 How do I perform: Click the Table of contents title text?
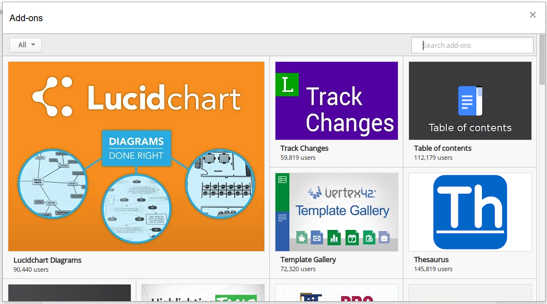[x=442, y=148]
